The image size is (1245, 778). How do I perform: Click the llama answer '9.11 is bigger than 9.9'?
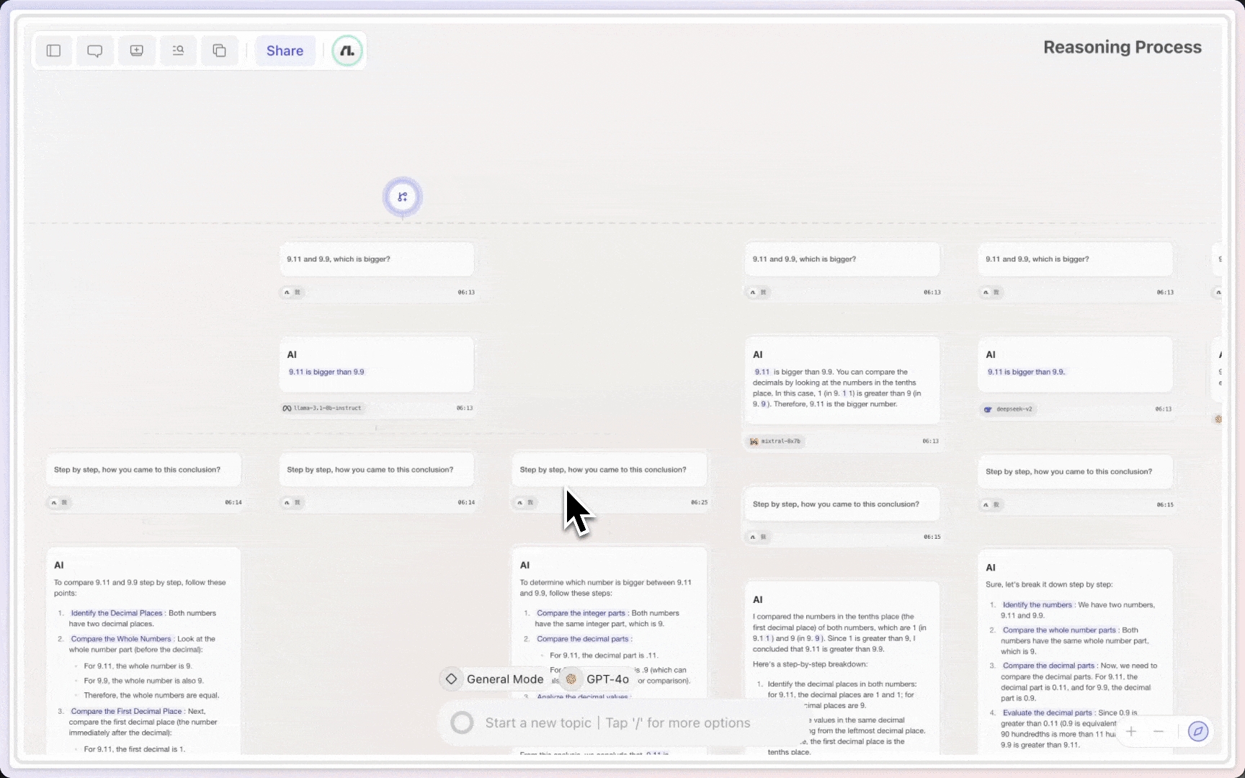point(326,372)
